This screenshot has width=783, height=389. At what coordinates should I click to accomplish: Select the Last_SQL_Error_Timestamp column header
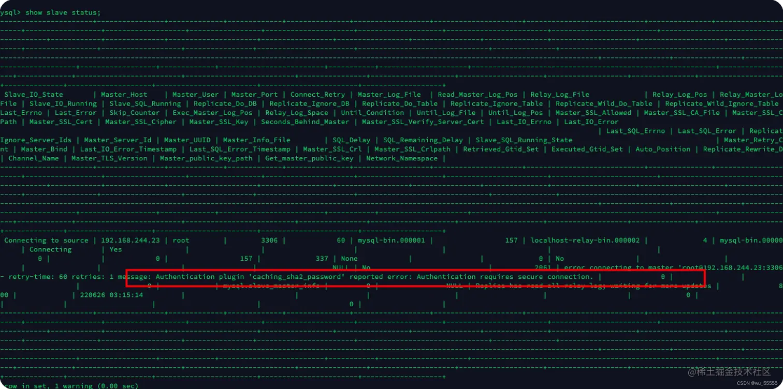pos(240,149)
